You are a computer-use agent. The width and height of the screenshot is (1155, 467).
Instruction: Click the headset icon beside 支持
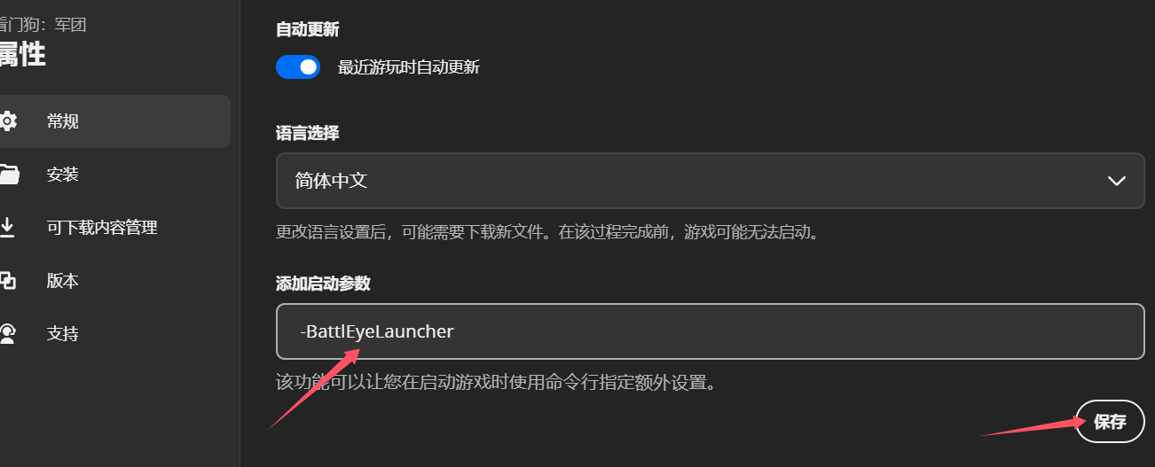[7, 334]
